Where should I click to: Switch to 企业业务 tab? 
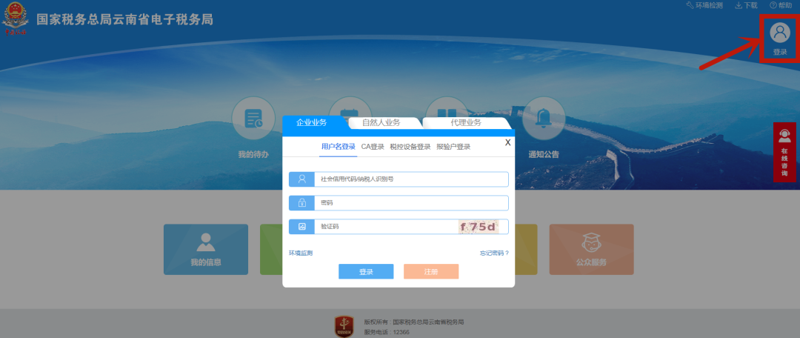point(312,122)
